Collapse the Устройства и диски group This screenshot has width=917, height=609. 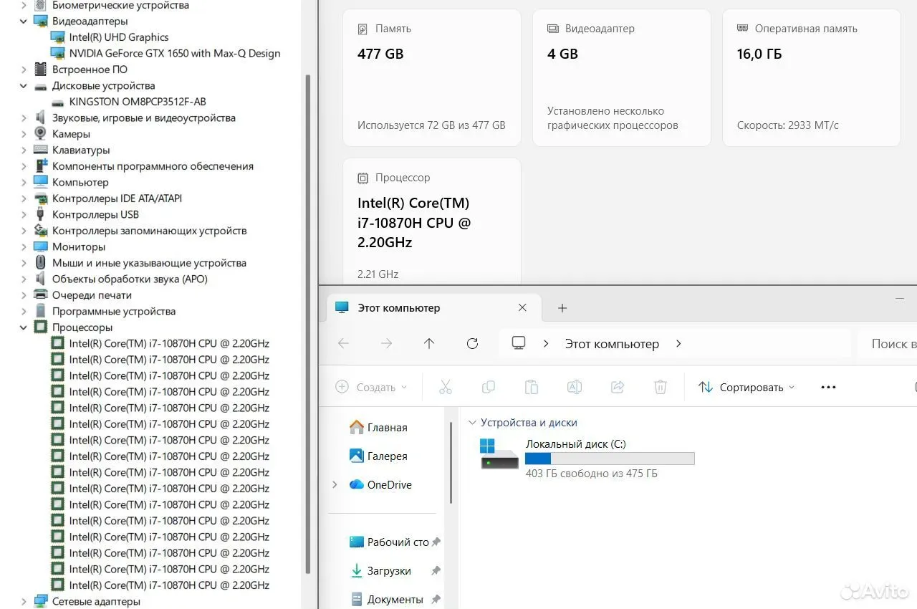tap(471, 423)
